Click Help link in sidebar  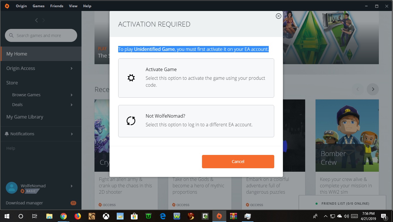point(11,148)
